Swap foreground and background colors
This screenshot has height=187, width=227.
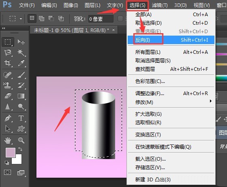click(x=20, y=149)
